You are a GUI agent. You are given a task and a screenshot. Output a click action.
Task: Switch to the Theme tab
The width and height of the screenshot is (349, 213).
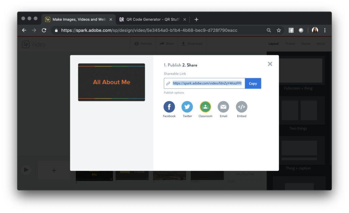[x=289, y=44]
